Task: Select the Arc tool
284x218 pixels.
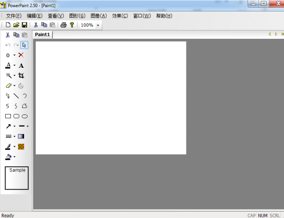Action: 25,96
